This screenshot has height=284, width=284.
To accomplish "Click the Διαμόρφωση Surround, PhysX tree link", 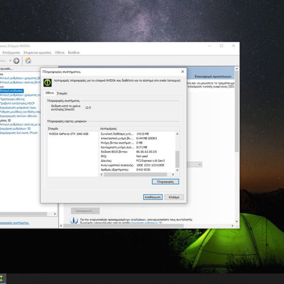I will 19,133.
